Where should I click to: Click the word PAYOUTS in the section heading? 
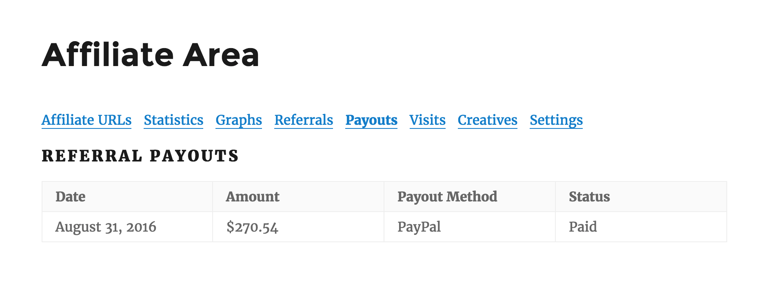coord(194,156)
